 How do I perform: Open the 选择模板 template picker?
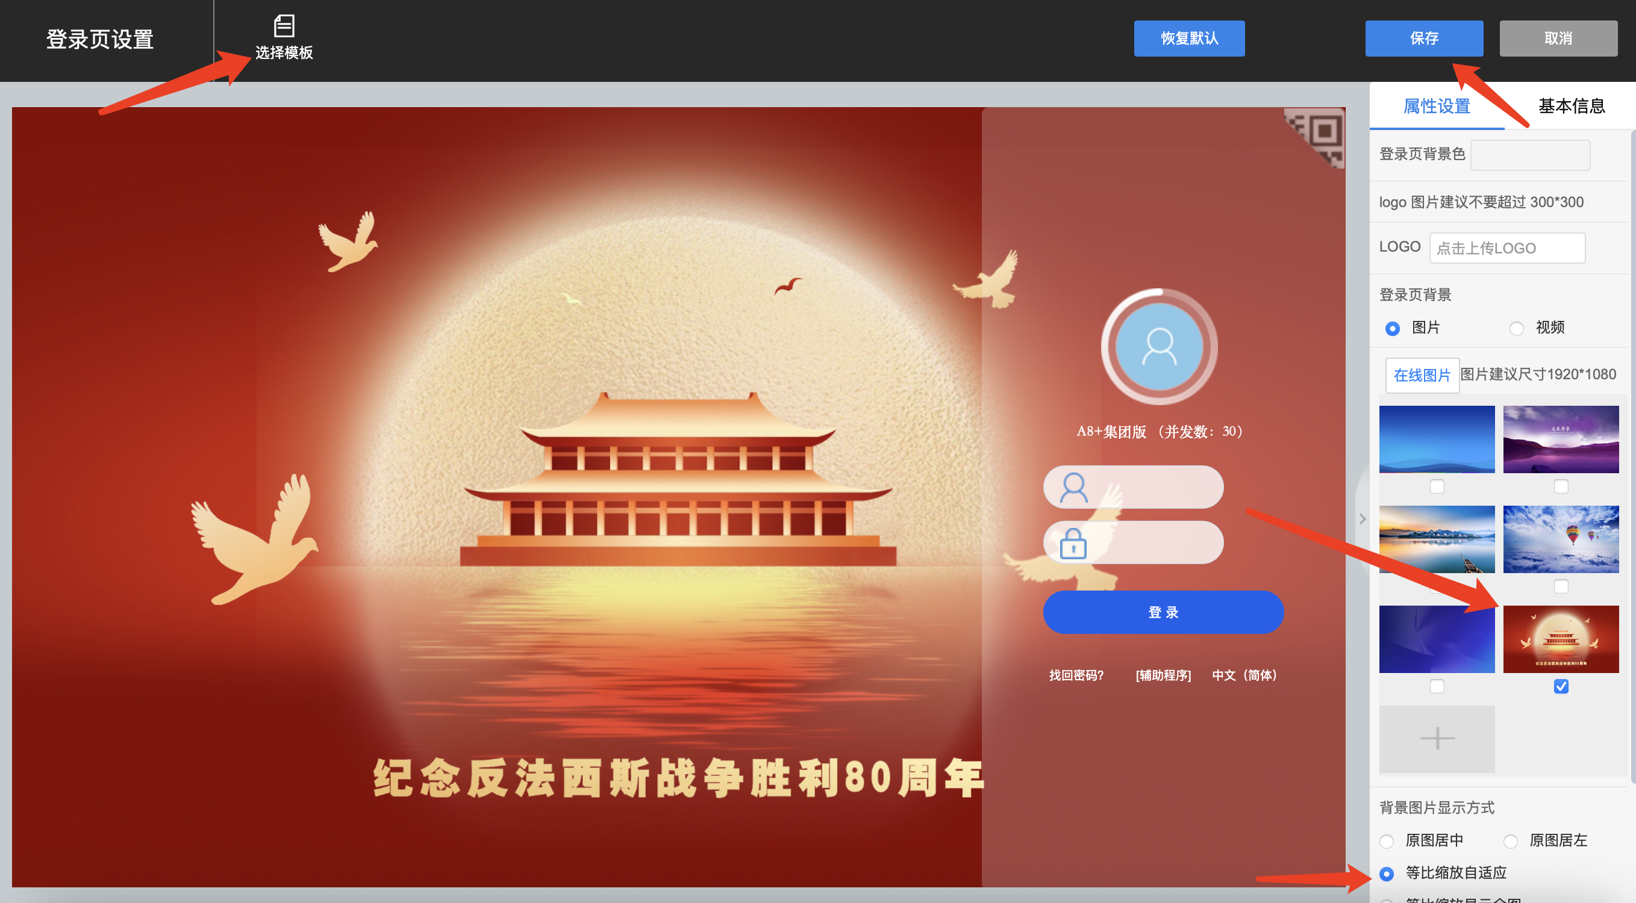coord(284,37)
